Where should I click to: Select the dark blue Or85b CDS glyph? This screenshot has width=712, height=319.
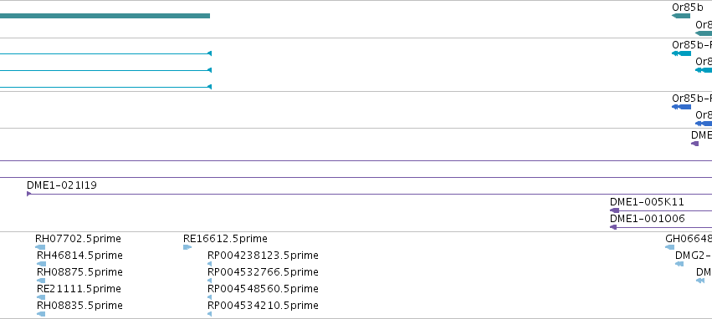[681, 107]
